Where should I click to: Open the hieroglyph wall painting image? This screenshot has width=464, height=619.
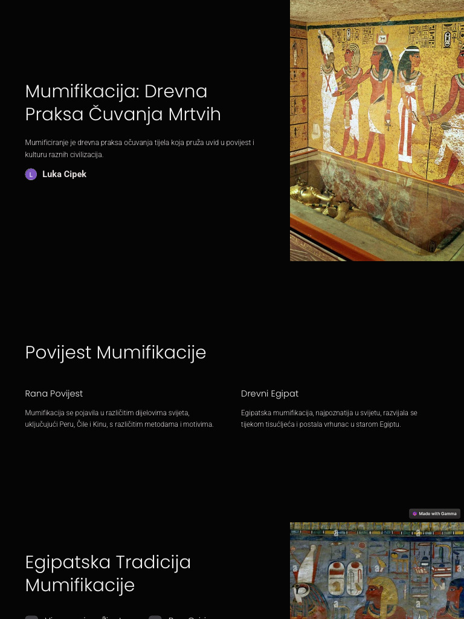[377, 571]
